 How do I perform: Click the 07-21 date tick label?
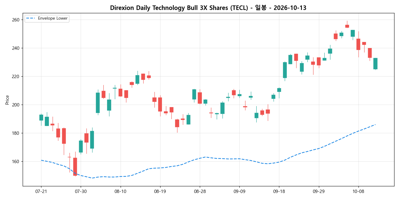click(x=41, y=191)
